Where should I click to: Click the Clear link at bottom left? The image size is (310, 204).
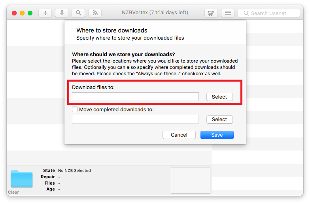(x=13, y=192)
